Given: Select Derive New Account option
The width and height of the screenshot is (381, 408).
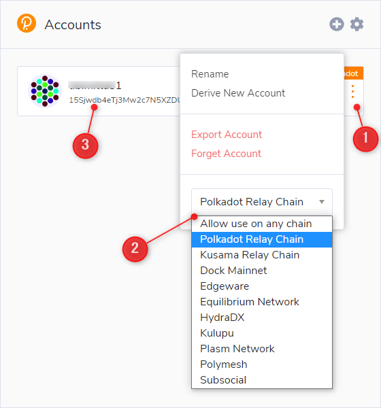Looking at the screenshot, I should click(x=238, y=93).
